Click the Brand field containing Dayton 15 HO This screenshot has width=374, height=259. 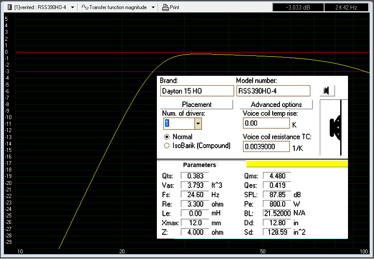tap(197, 91)
